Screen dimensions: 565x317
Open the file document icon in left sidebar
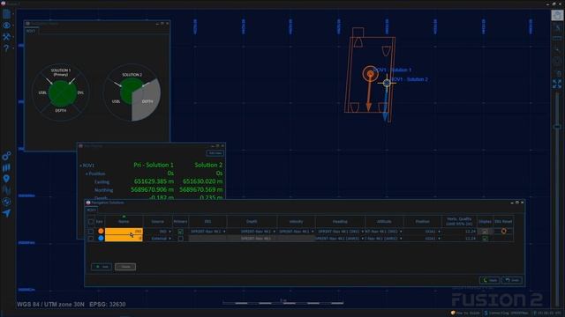pos(6,14)
